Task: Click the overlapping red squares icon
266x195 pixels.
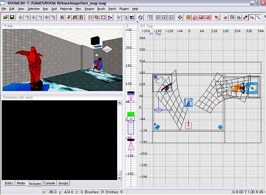Action: click(x=97, y=17)
